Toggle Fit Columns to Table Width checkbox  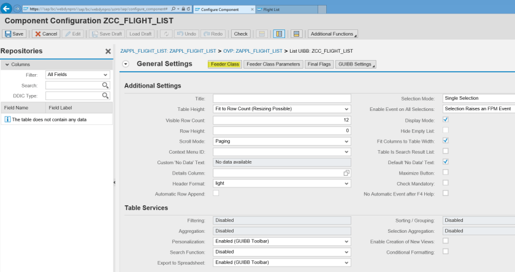pyautogui.click(x=446, y=141)
